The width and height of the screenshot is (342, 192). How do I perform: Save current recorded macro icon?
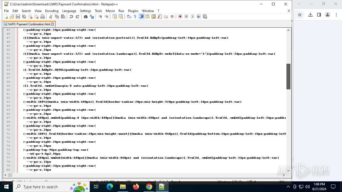pyautogui.click(x=205, y=17)
